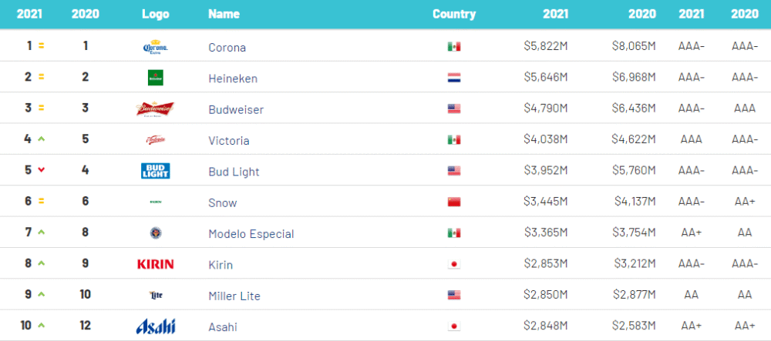Image resolution: width=771 pixels, height=341 pixels.
Task: Click the Japan flag in Asahi row
Action: [x=454, y=326]
